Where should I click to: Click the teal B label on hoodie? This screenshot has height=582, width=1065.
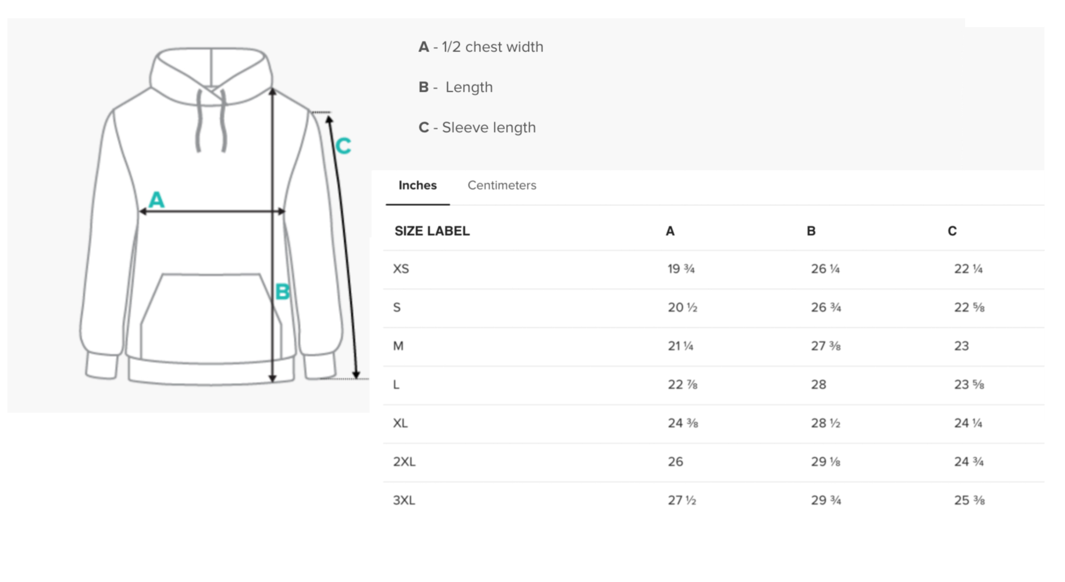(x=282, y=291)
